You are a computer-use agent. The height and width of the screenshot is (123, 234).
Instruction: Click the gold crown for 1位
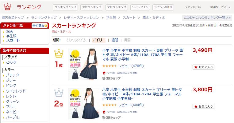(59, 53)
